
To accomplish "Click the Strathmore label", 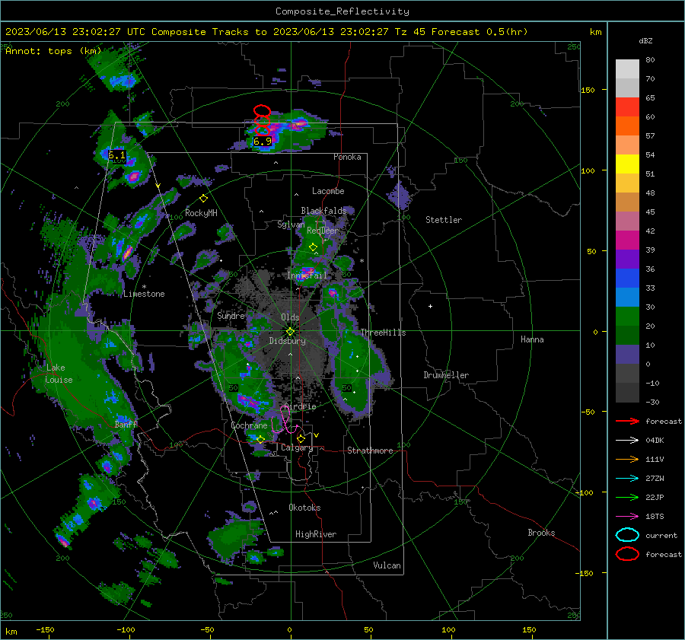I will click(370, 451).
